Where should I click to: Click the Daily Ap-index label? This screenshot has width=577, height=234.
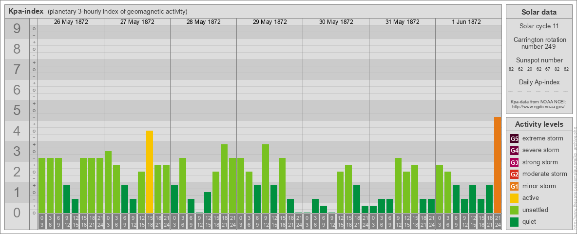tap(539, 82)
